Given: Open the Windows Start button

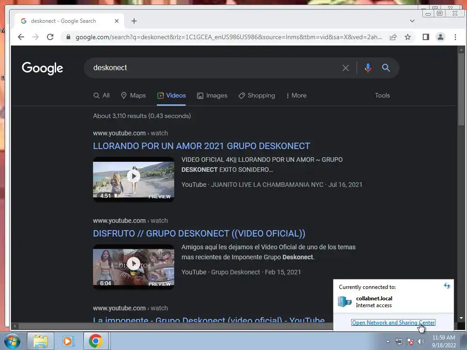Looking at the screenshot, I should [x=12, y=341].
